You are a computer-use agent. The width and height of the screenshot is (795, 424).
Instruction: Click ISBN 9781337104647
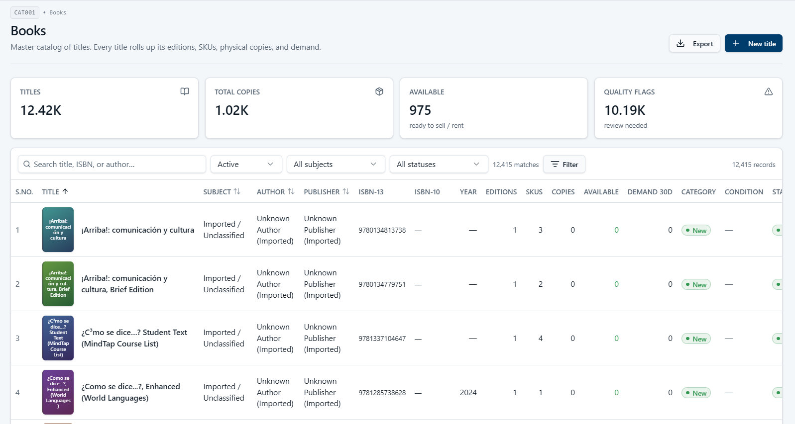click(x=382, y=339)
